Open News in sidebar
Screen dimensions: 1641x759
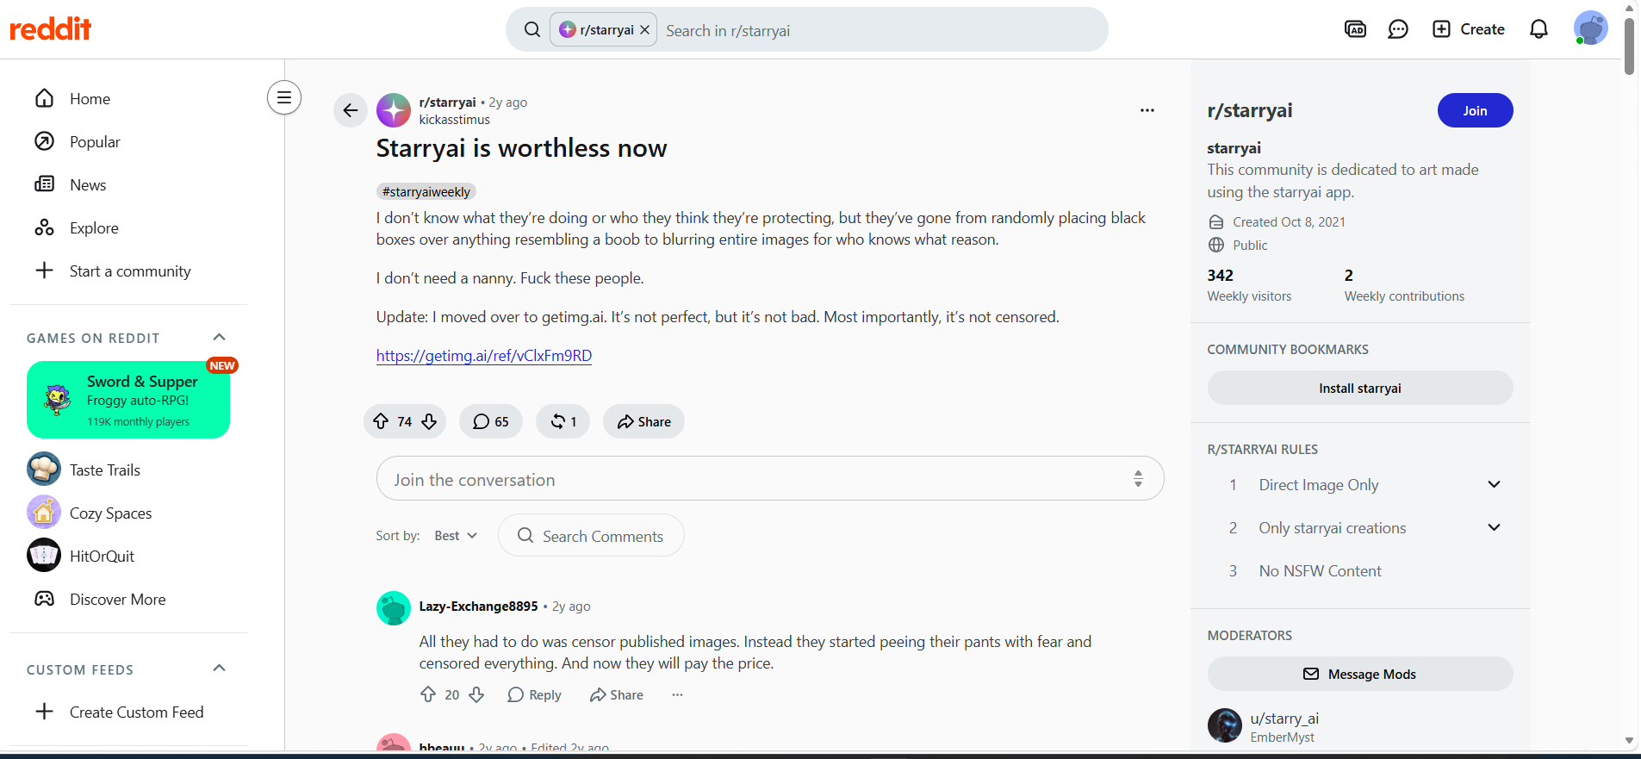click(x=128, y=184)
